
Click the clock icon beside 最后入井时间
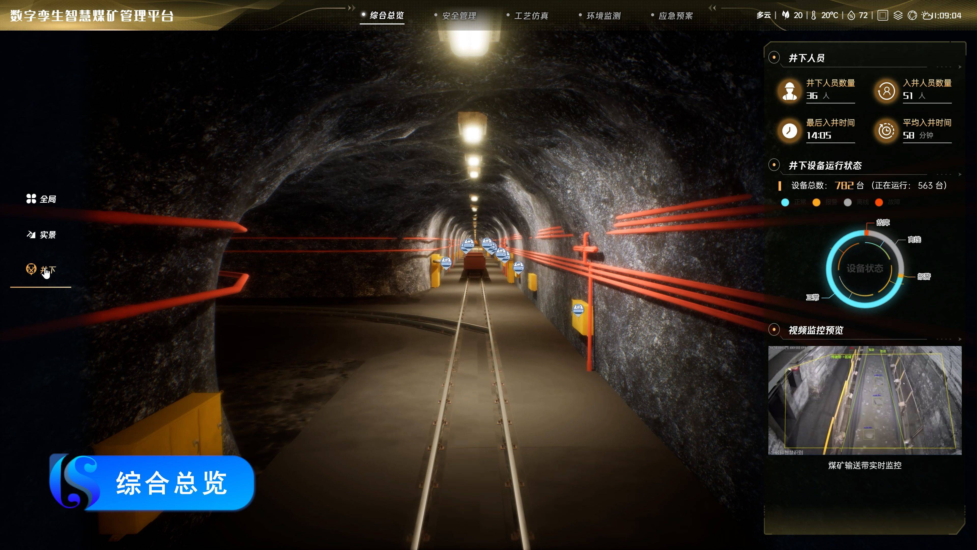point(790,131)
